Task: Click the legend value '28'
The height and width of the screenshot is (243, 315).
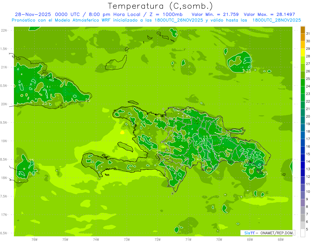Action: pos(308,56)
